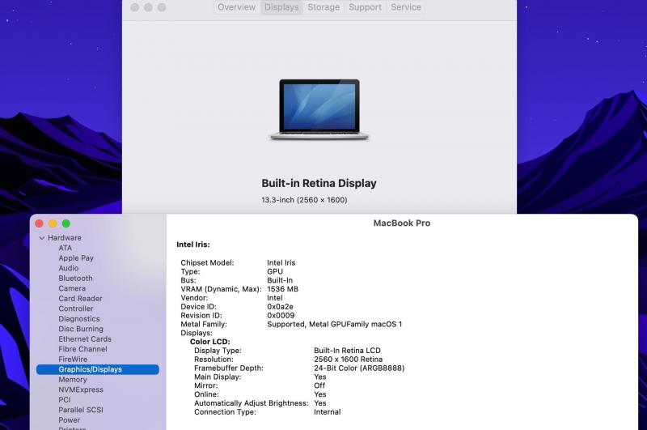Click the Metal Family: label
Image resolution: width=647 pixels, height=430 pixels.
click(204, 324)
